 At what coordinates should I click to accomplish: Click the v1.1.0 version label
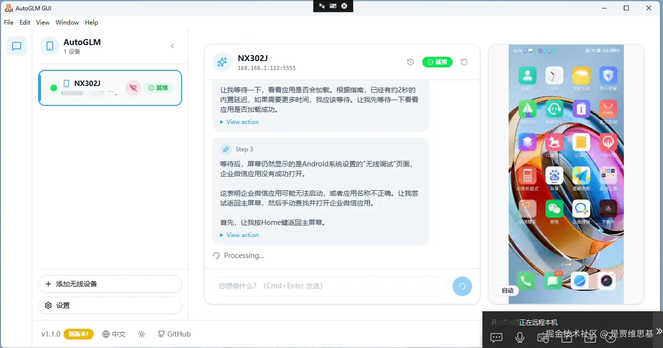click(51, 334)
